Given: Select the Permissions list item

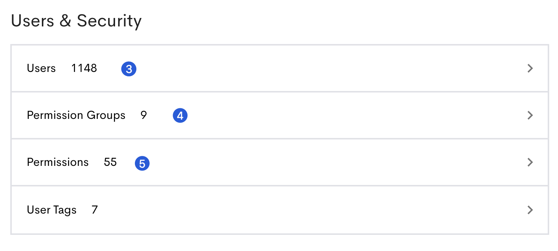Looking at the screenshot, I should click(x=279, y=162).
